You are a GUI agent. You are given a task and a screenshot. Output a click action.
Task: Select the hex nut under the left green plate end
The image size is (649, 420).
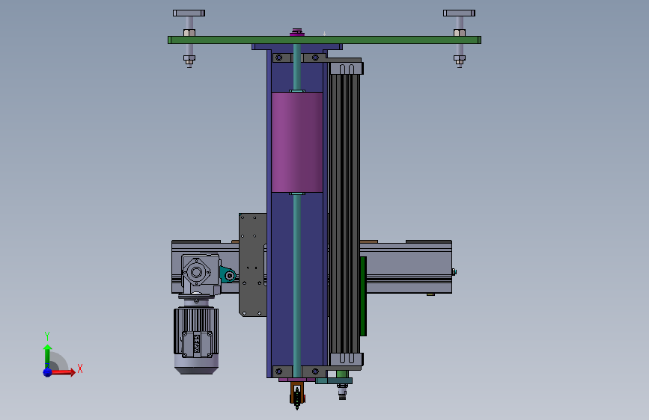189,59
